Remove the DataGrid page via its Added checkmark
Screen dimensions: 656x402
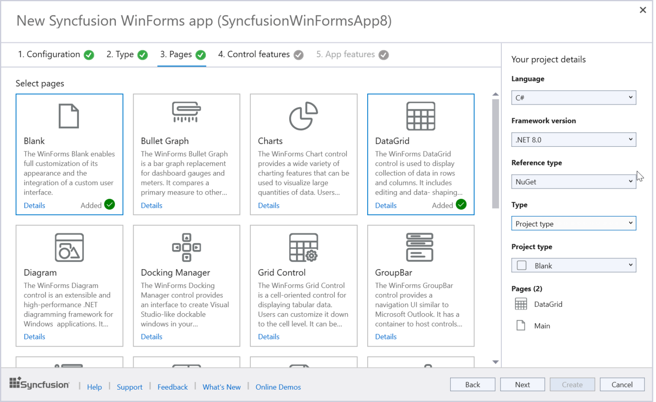tap(461, 205)
